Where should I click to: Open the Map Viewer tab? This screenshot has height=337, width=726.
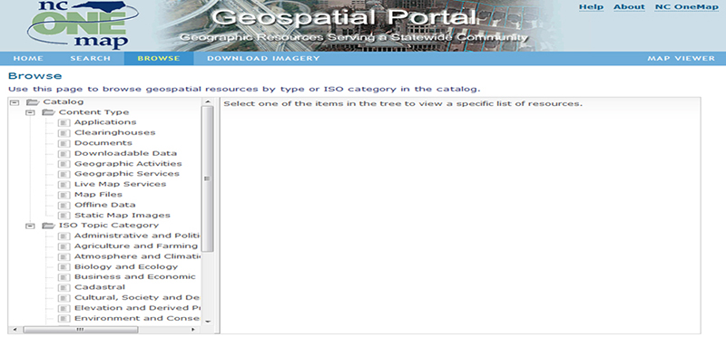pyautogui.click(x=682, y=58)
